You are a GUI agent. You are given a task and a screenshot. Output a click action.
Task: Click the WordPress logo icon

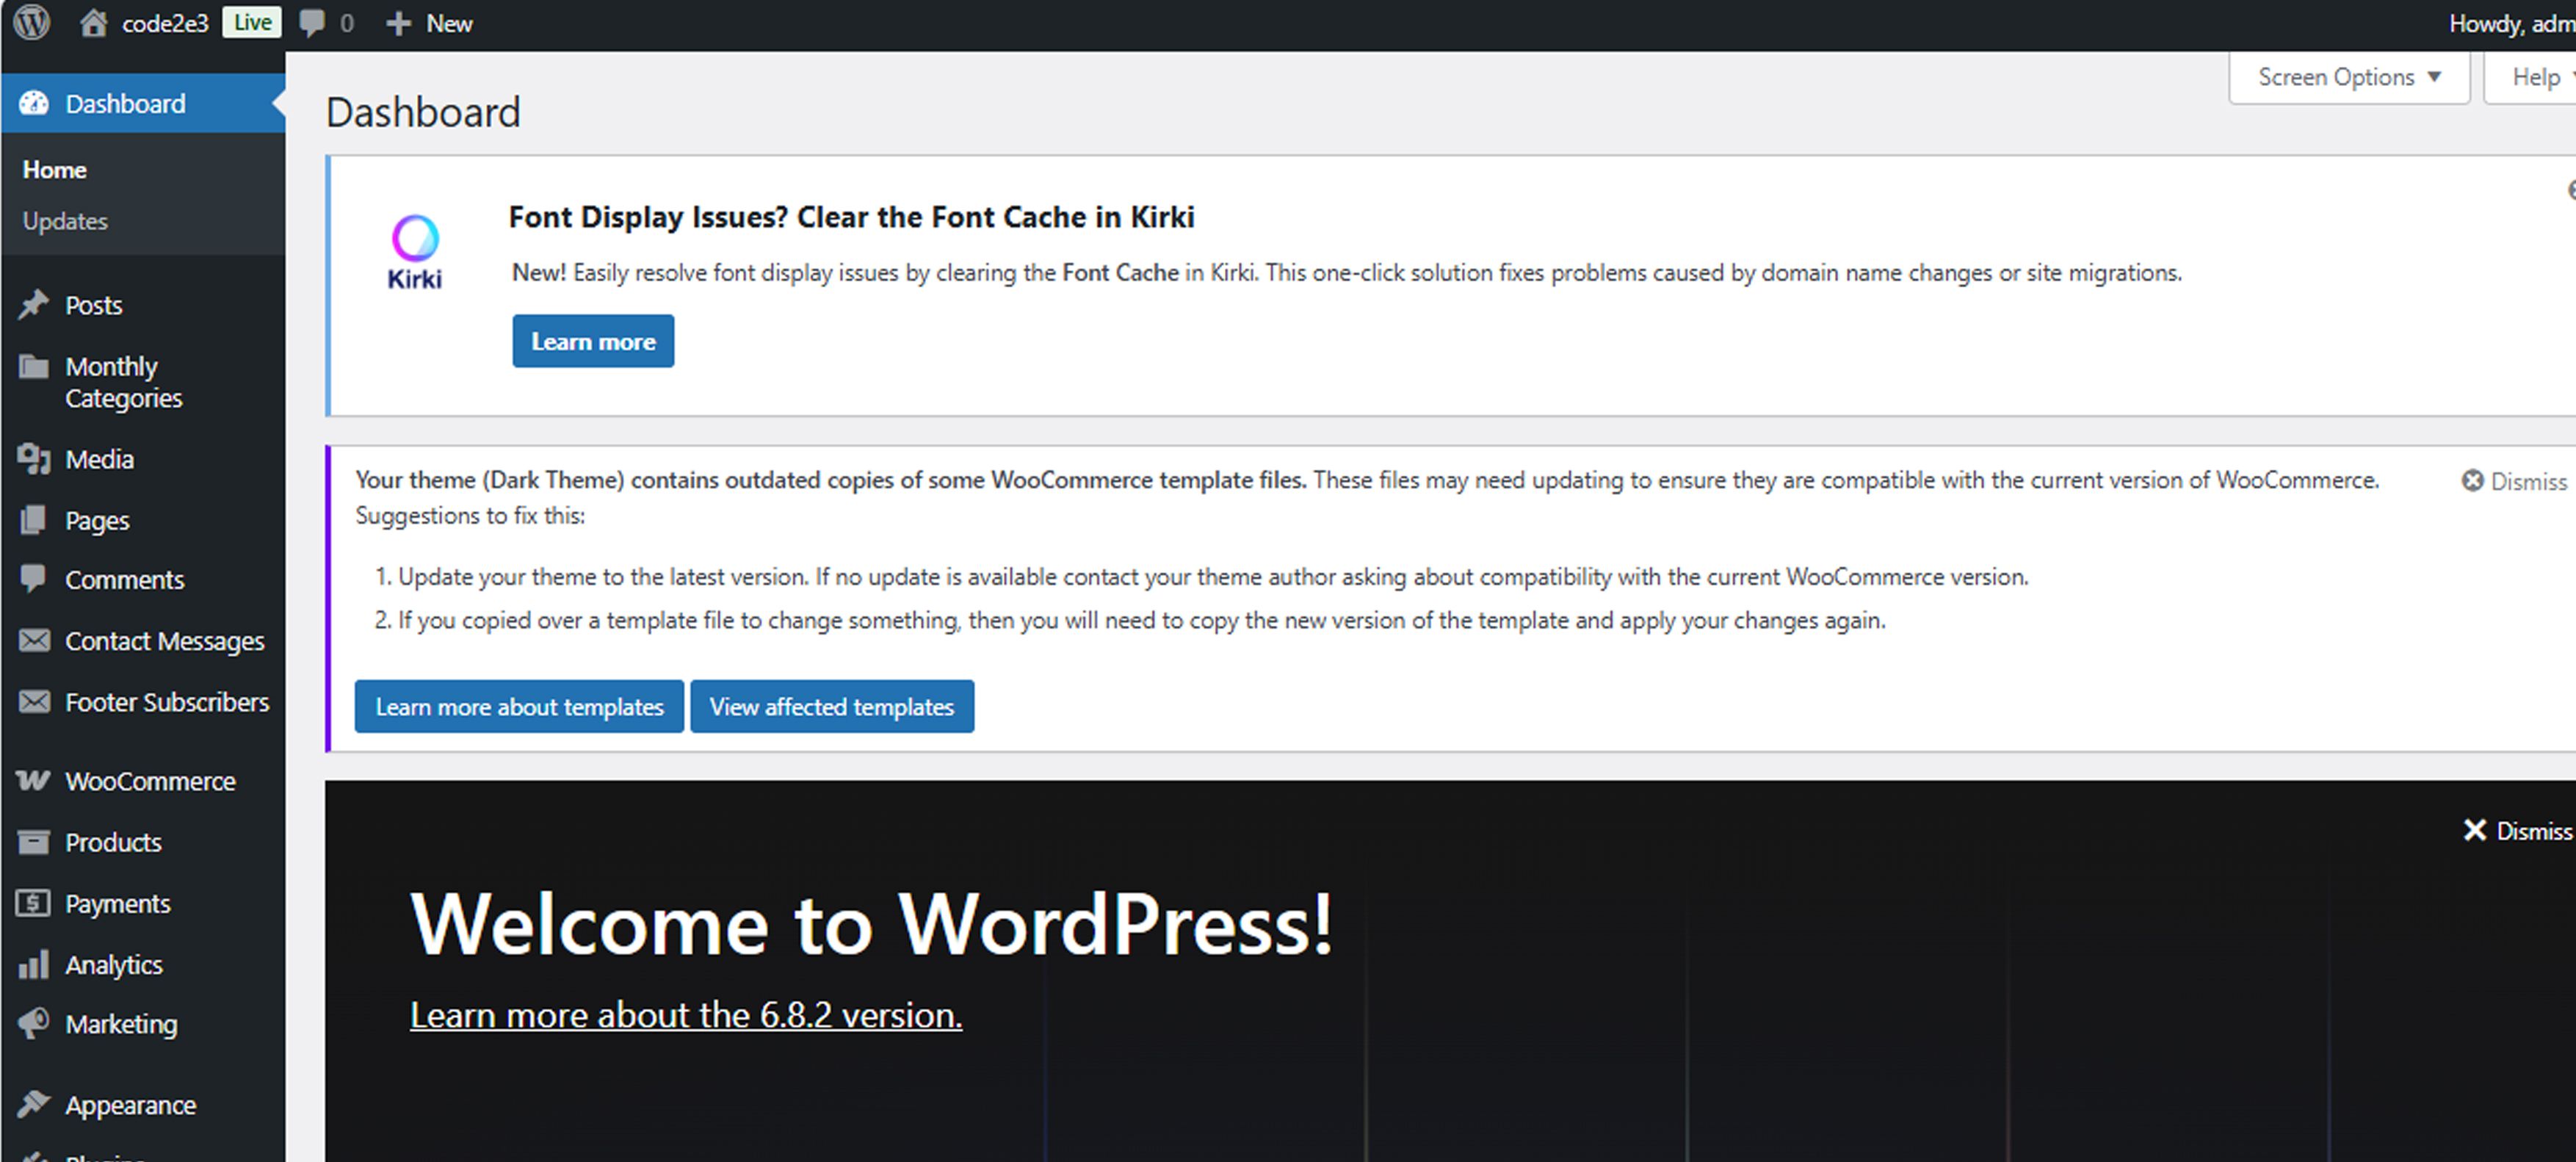[x=32, y=22]
